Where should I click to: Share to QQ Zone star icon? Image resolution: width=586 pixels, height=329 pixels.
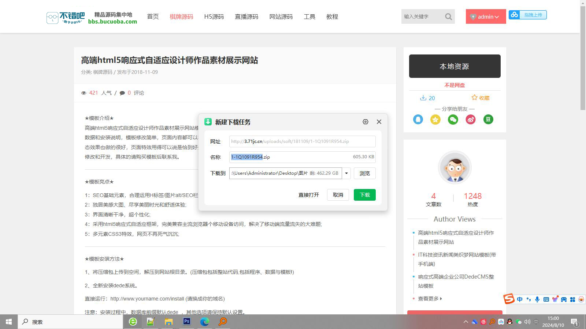point(435,119)
